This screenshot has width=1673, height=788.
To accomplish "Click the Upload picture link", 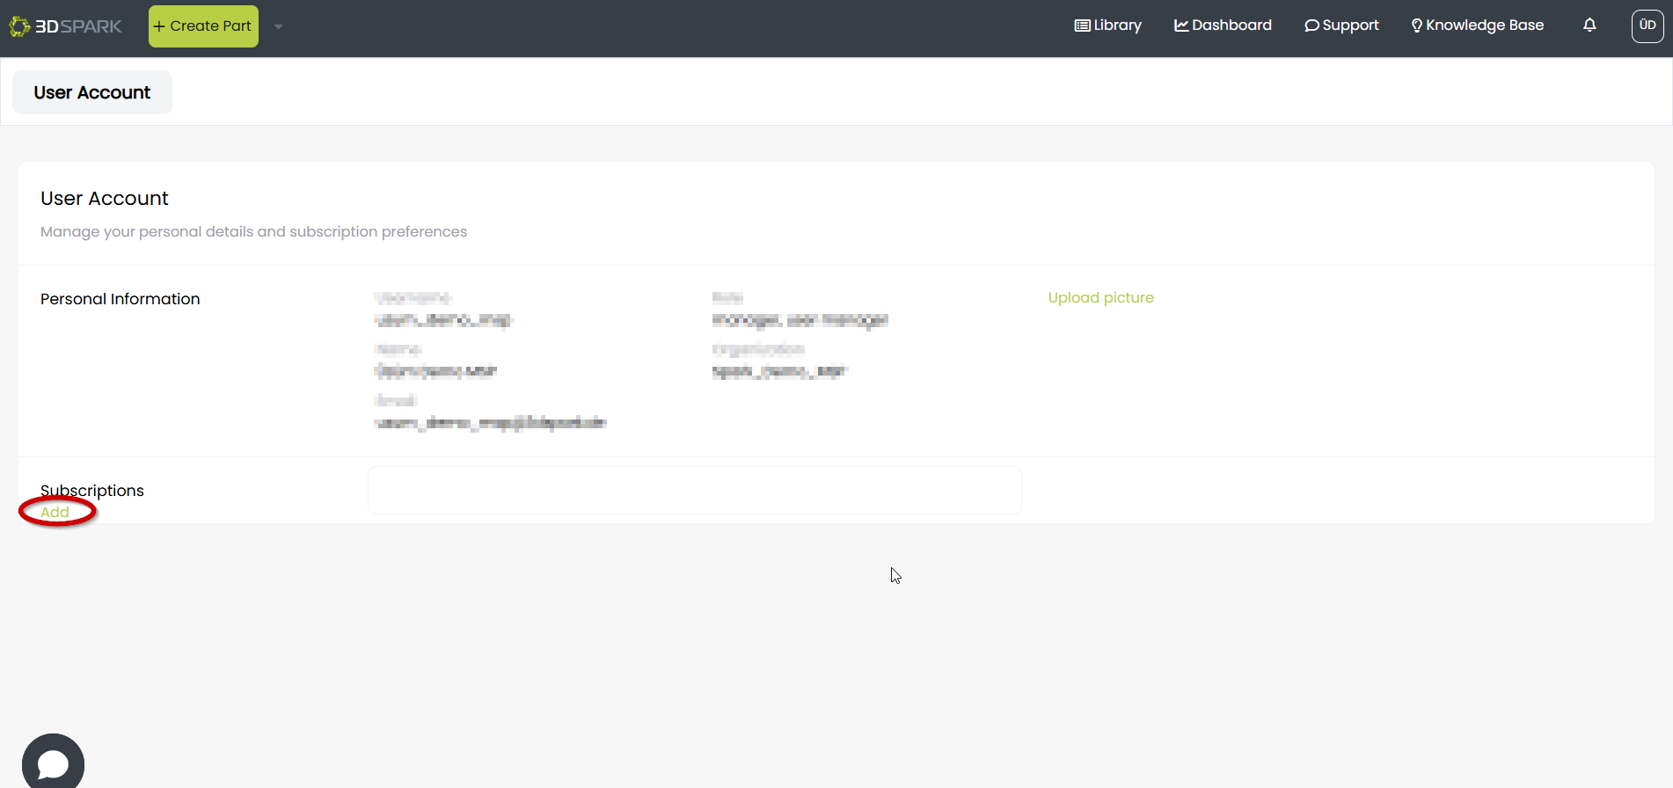I will coord(1100,297).
